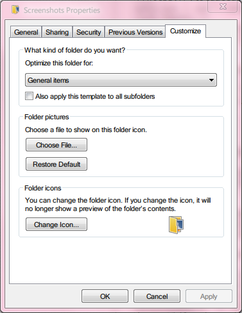Select the Previous Versions tab

[x=135, y=32]
